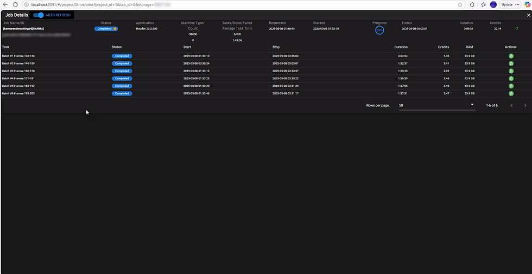This screenshot has width=532, height=274.
Task: Click Completed badge of Batch #6 row
Action: tap(122, 93)
